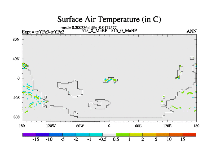The height and width of the screenshot is (159, 212).
Task: Select the blue swatch between -10 and -5
Action: coord(56,135)
